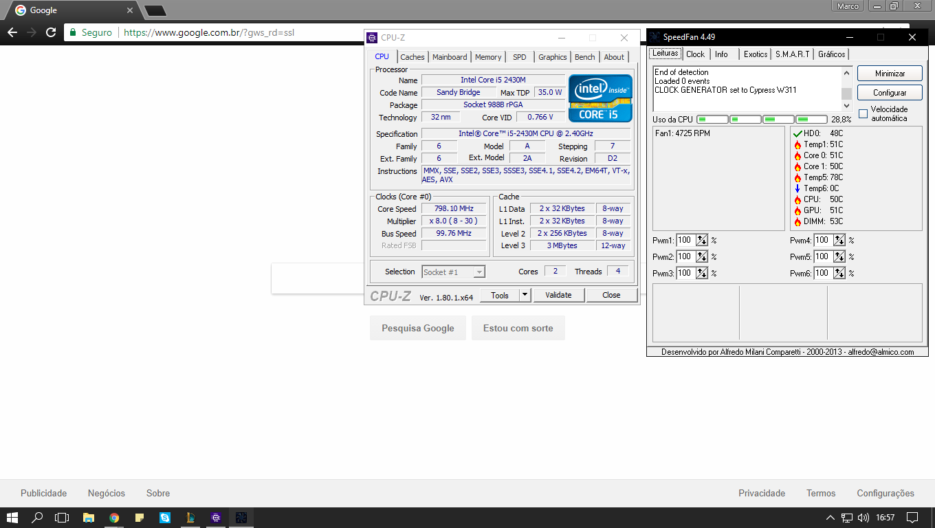Reload the Google page
935x528 pixels.
51,32
